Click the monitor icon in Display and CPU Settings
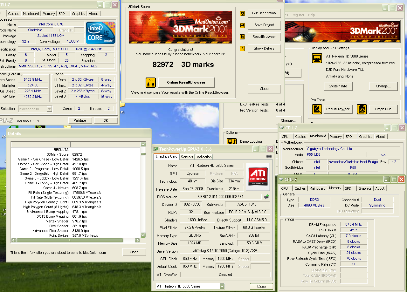The image size is (407, 292). pyautogui.click(x=317, y=58)
